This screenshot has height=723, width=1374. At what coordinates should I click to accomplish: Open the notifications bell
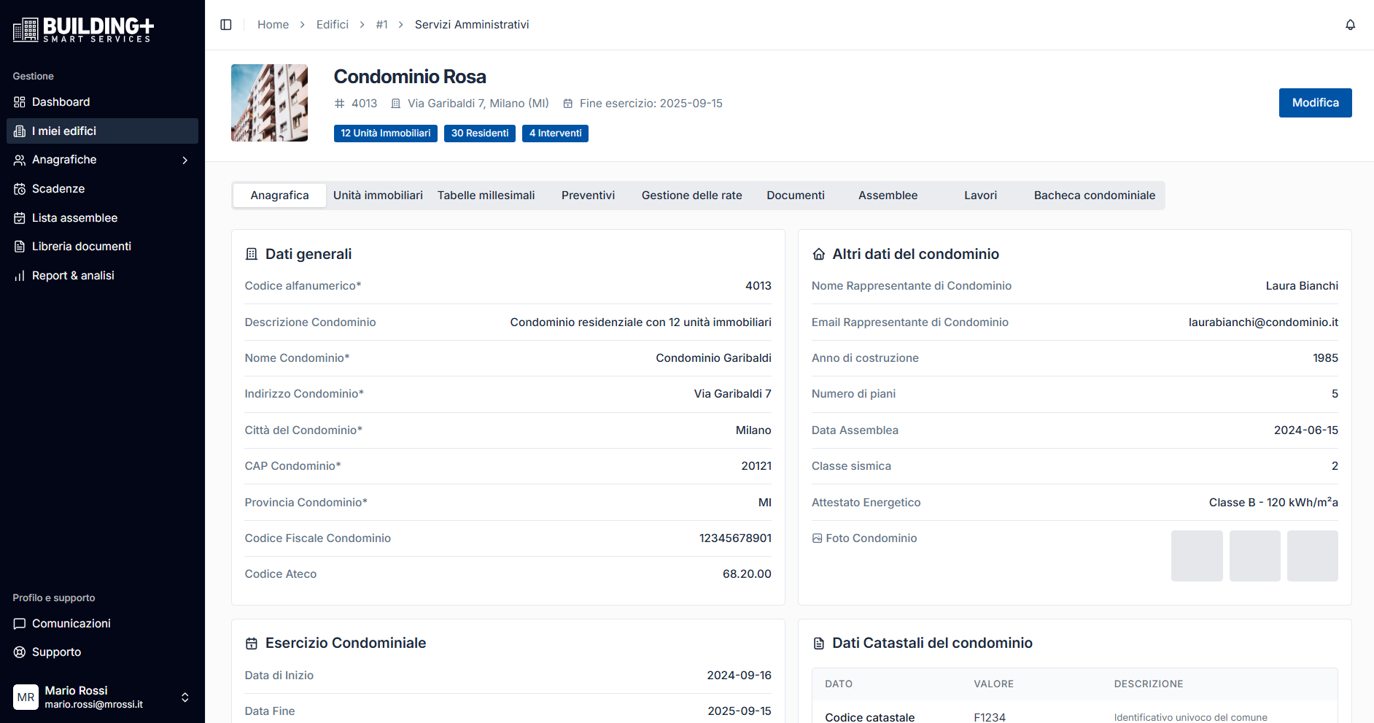[x=1350, y=25]
